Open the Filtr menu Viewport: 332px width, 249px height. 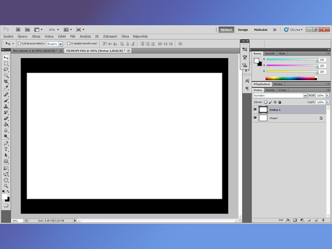pyautogui.click(x=72, y=36)
